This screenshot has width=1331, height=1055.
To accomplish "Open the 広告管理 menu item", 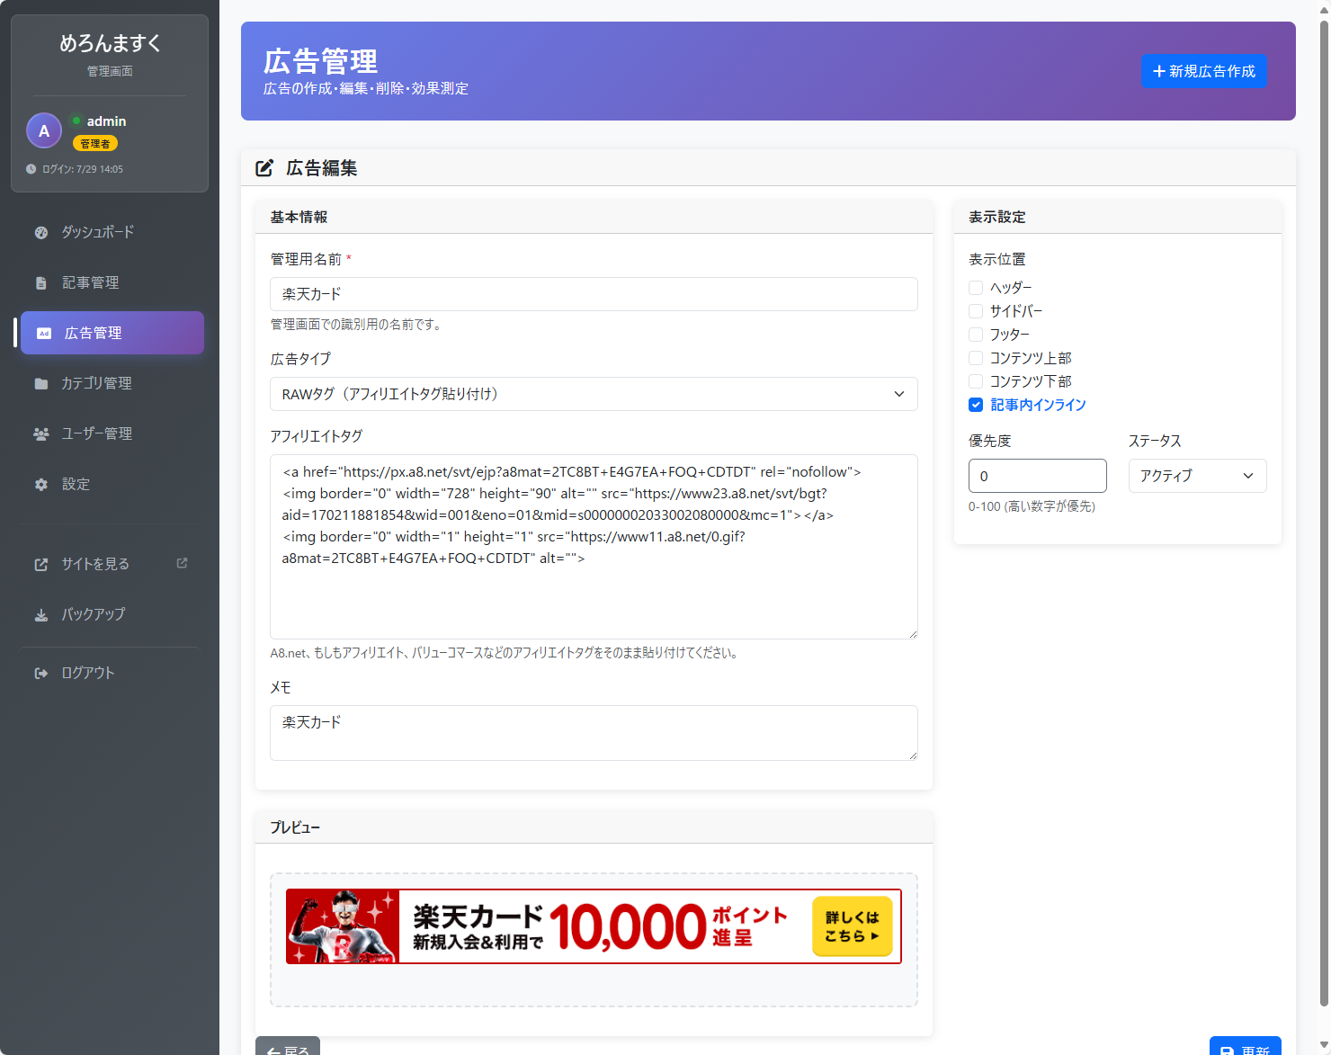I will [x=112, y=333].
